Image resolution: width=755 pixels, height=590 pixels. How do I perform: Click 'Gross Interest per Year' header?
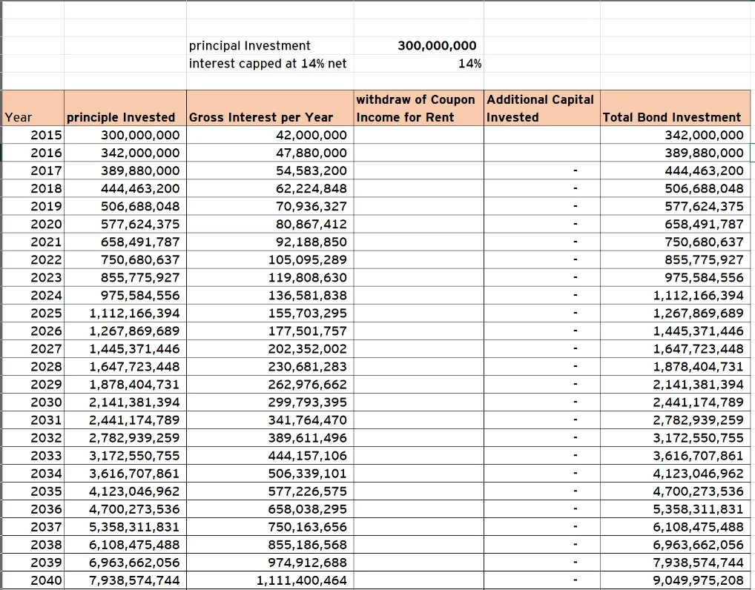270,108
